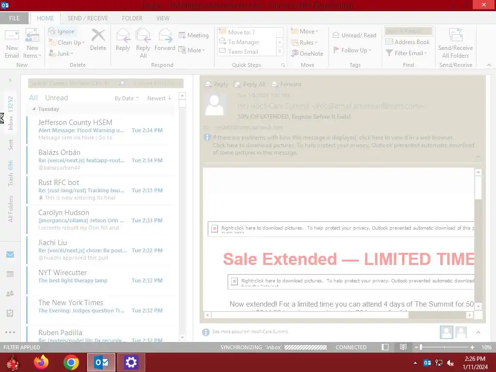Show more navigation options
The width and height of the screenshot is (496, 372).
(10, 332)
